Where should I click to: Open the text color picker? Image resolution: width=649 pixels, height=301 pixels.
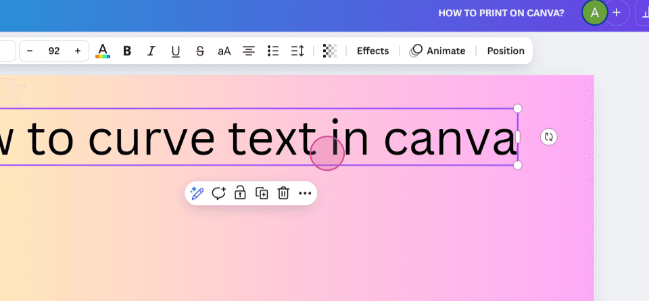(103, 51)
